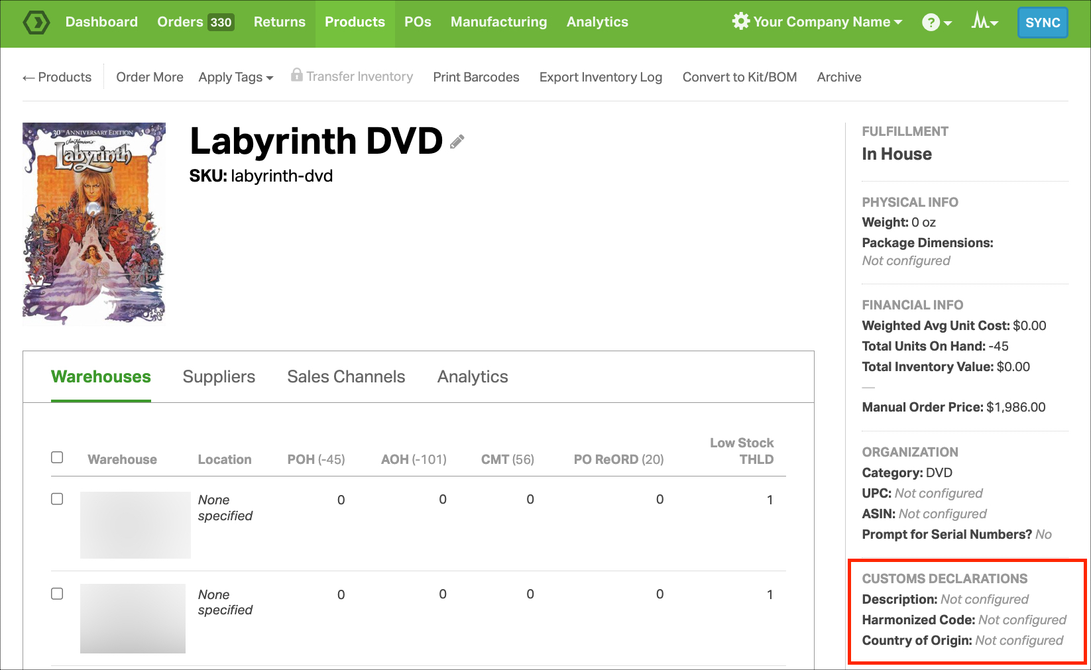The image size is (1091, 670).
Task: Click the lock icon before Transfer Inventory
Action: 297,75
